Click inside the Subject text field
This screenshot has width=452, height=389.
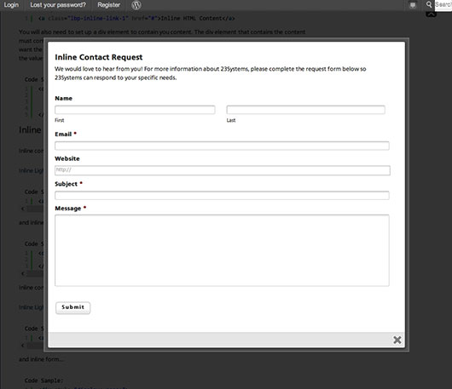222,196
